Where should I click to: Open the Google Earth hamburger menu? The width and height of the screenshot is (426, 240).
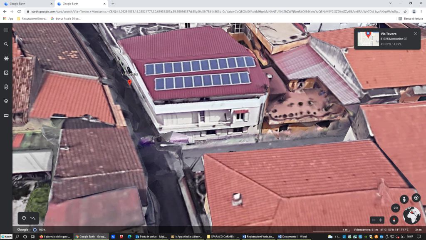(6, 30)
